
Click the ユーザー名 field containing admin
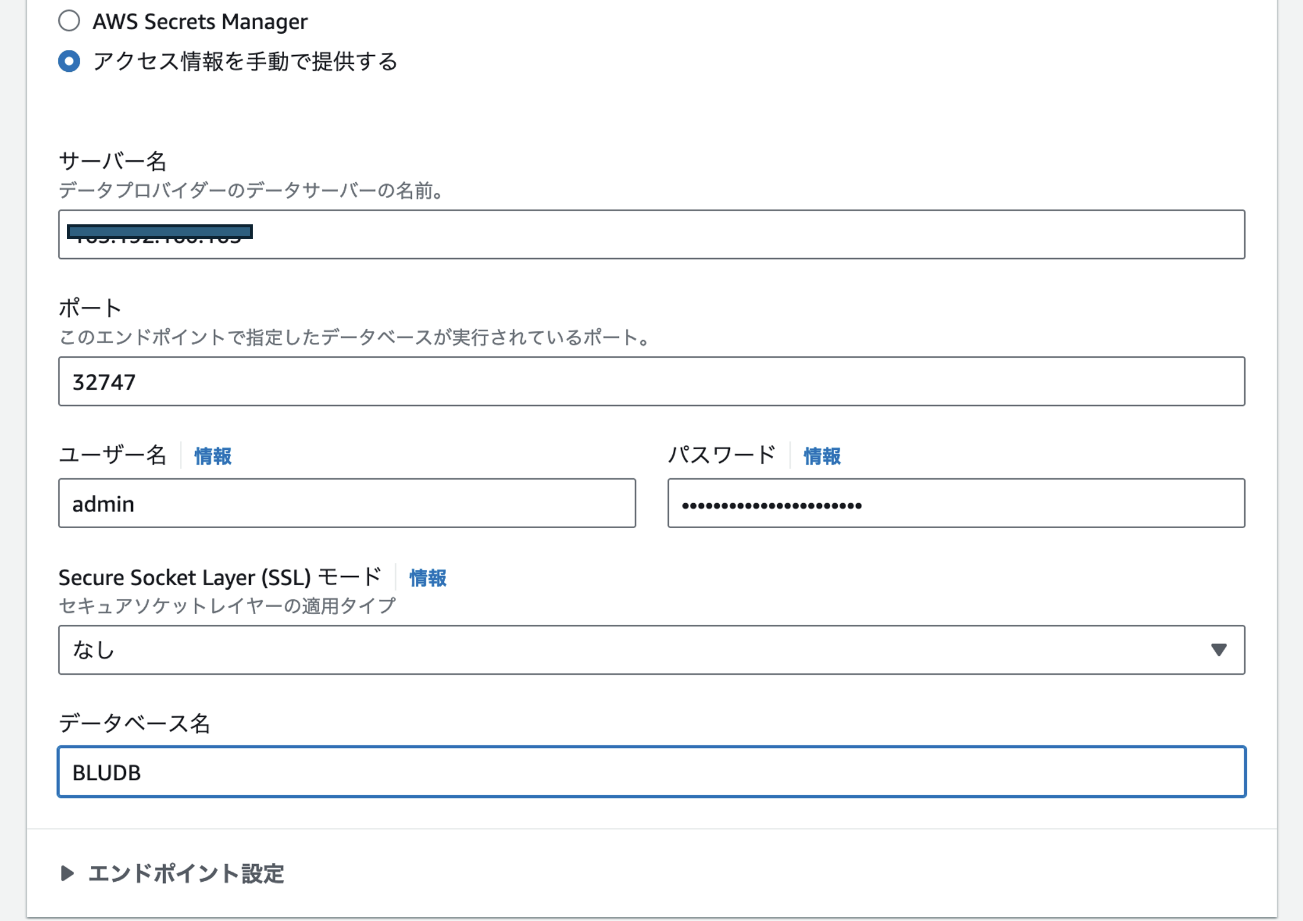coord(347,503)
